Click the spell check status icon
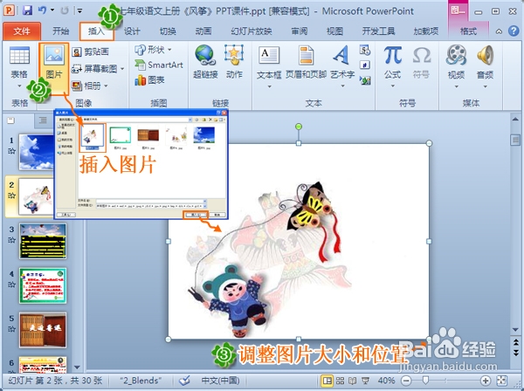The width and height of the screenshot is (524, 391). [184, 381]
